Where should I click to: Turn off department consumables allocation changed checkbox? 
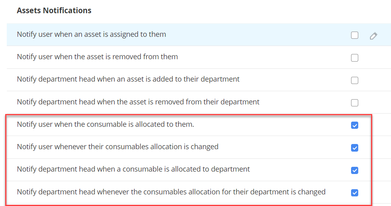pos(355,193)
